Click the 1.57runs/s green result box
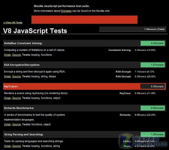The height and width of the screenshot is (150, 169). 153,65
